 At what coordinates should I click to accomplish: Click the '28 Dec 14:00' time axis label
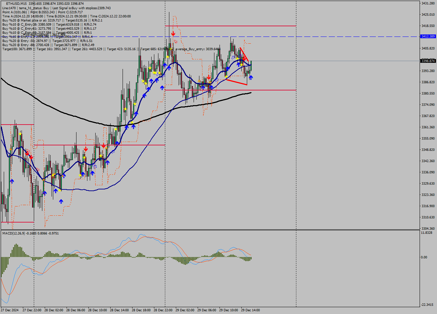[x=119, y=310]
